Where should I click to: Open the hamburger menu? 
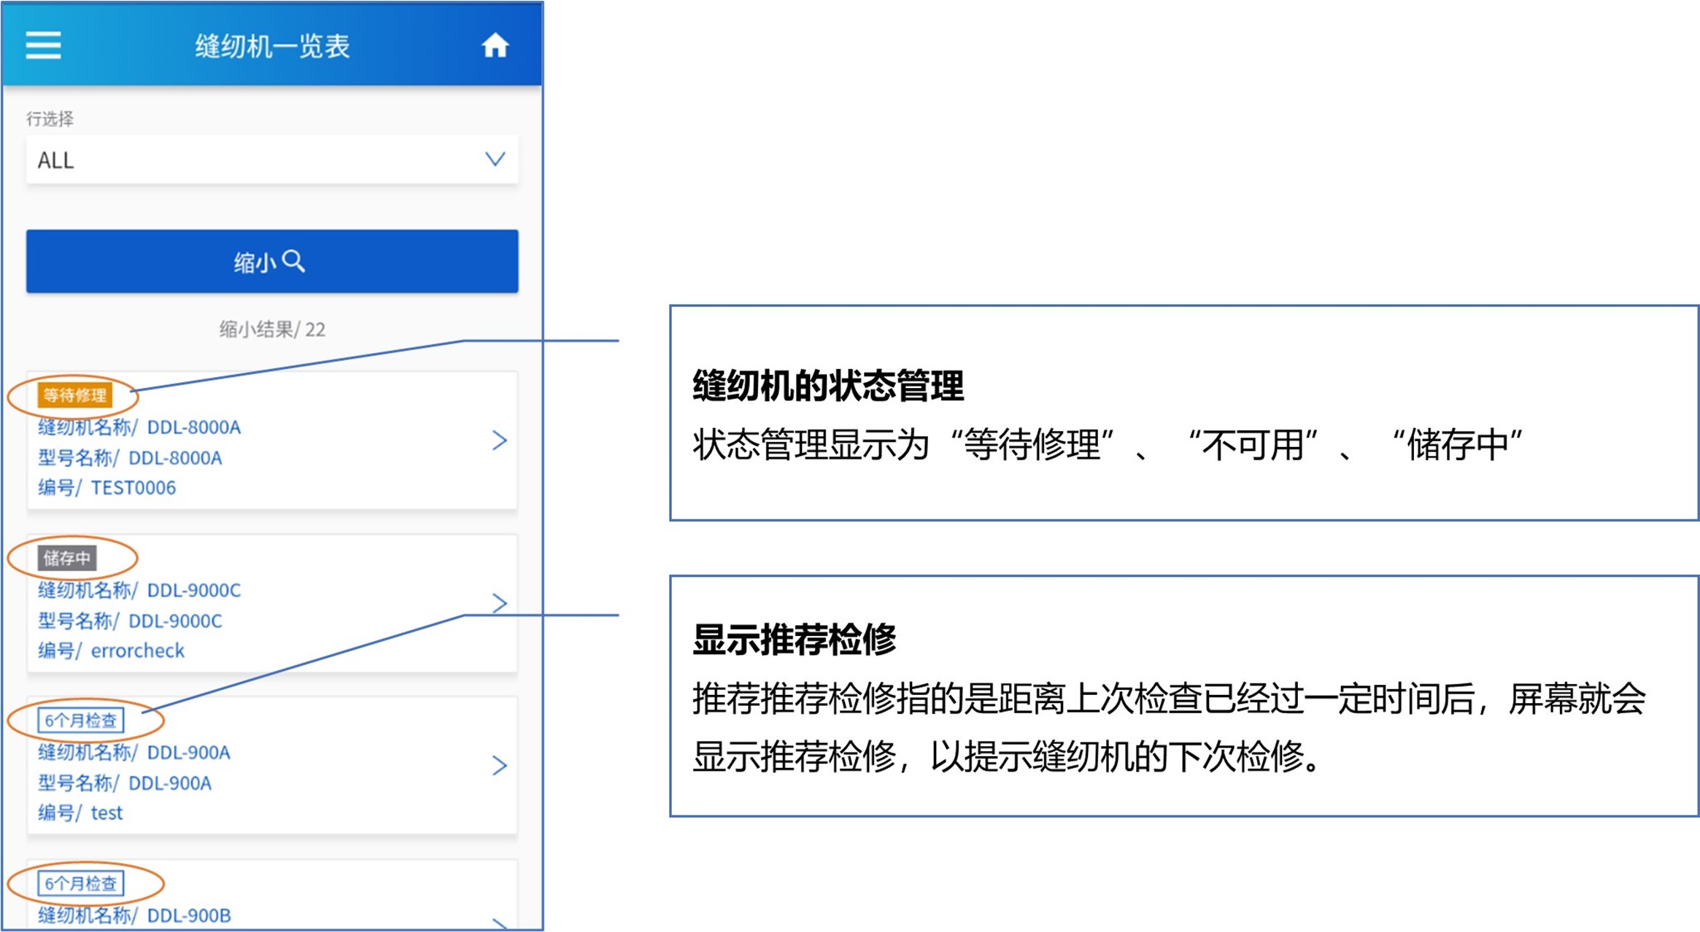pos(44,45)
